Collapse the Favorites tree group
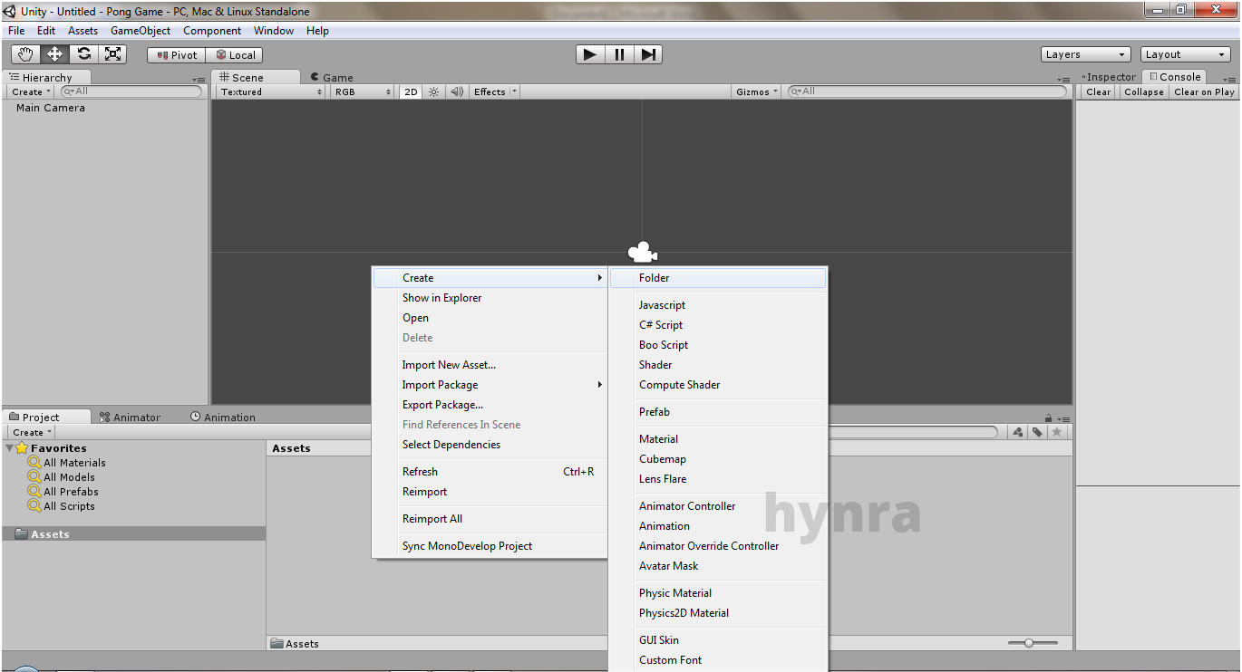The height and width of the screenshot is (672, 1242). click(10, 448)
